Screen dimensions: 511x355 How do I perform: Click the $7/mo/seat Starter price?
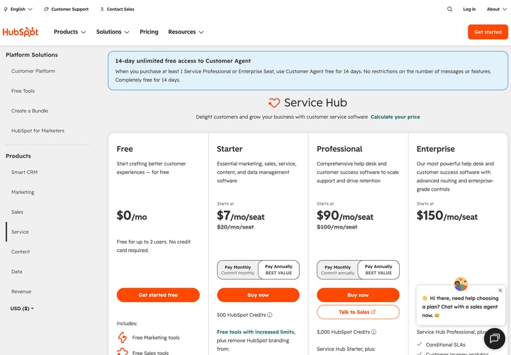(x=241, y=216)
